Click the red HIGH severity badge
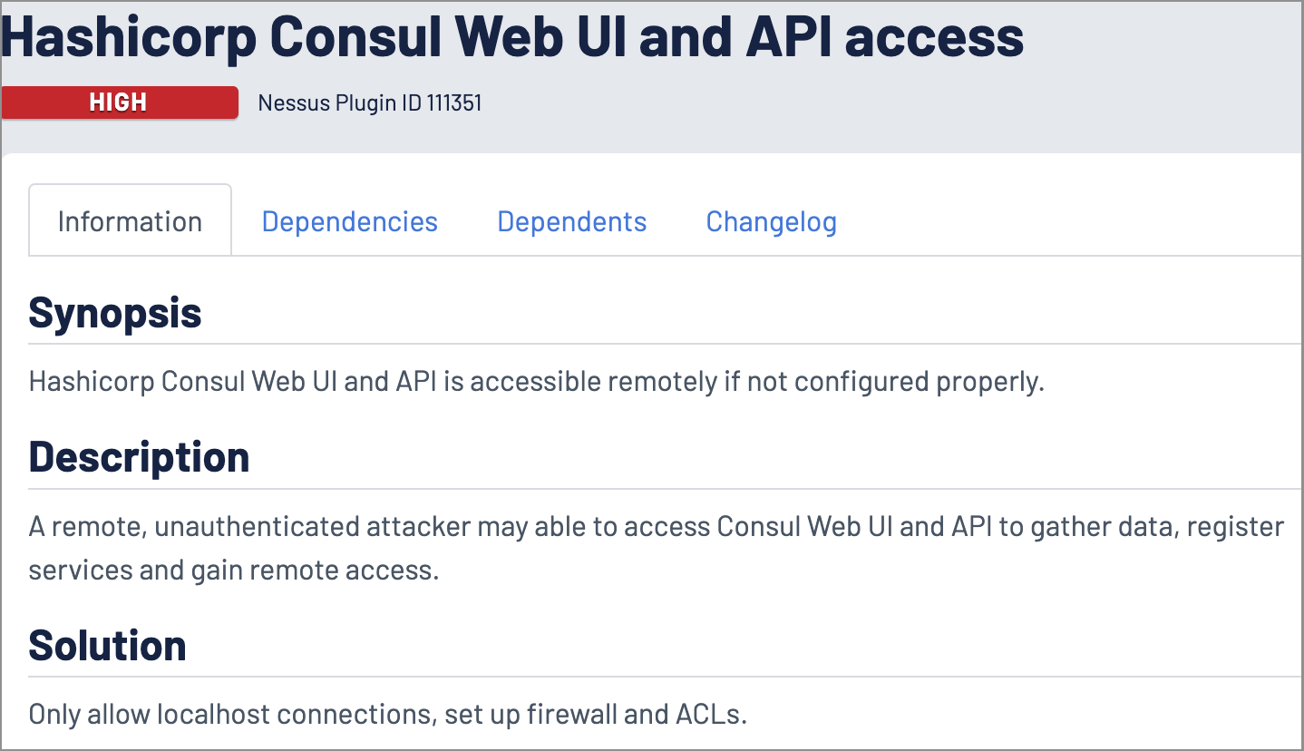This screenshot has height=751, width=1304. (119, 102)
